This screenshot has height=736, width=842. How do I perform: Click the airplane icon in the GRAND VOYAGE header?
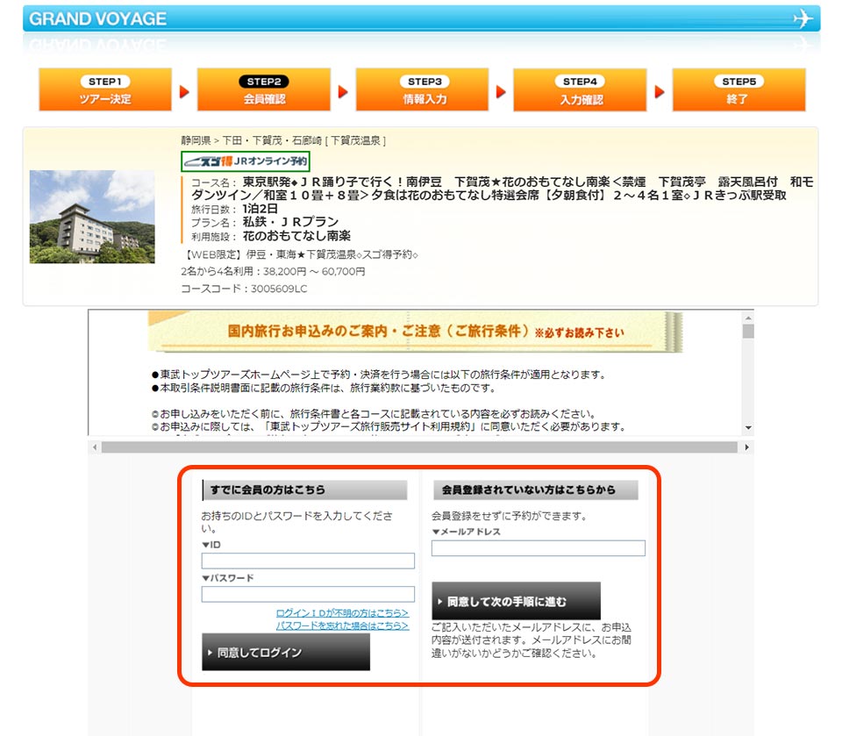(x=803, y=16)
